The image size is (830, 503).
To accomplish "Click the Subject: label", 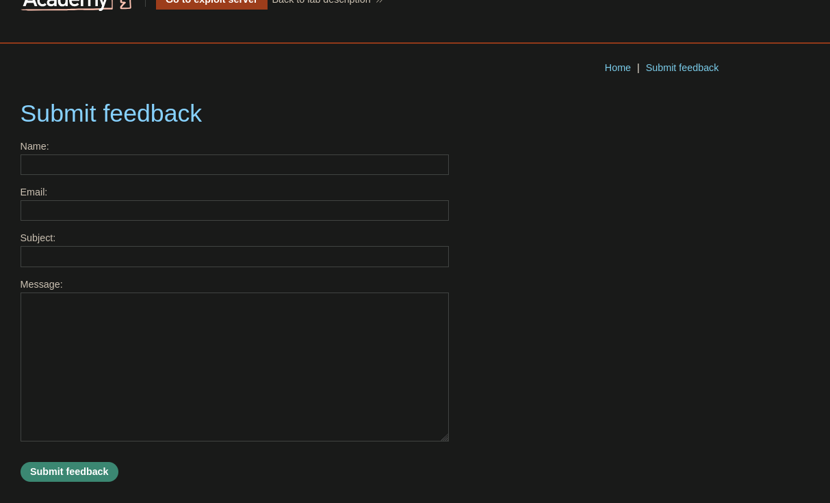I will [x=38, y=238].
